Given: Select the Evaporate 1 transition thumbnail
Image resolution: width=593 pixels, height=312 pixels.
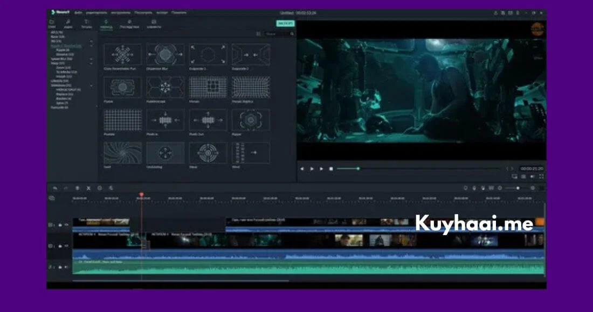Looking at the screenshot, I should 208,54.
